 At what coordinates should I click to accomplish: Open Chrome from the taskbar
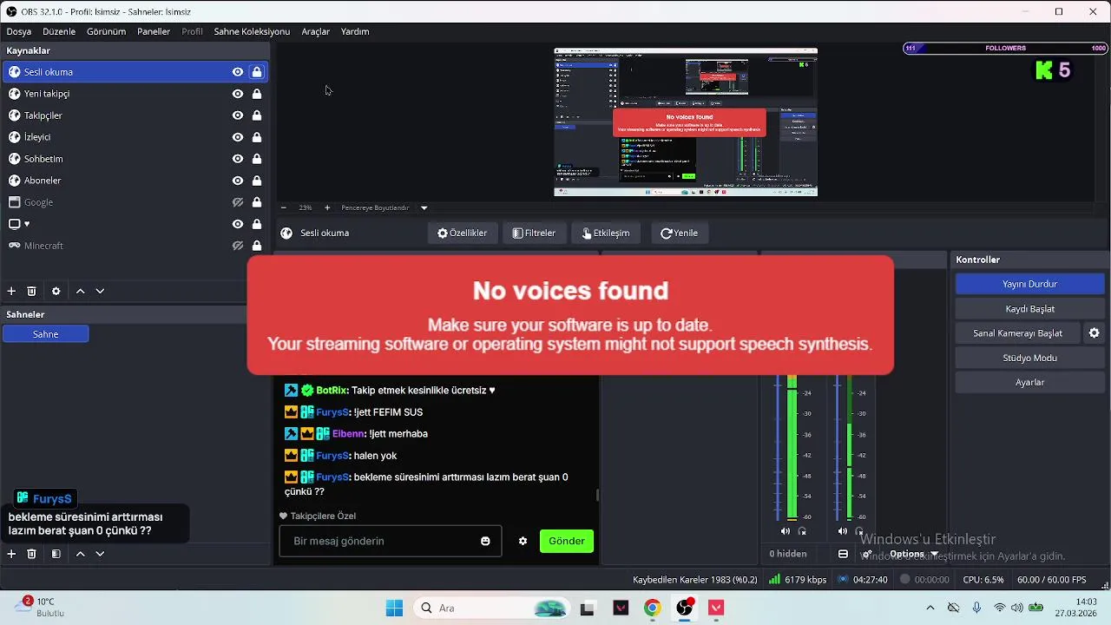pyautogui.click(x=652, y=608)
